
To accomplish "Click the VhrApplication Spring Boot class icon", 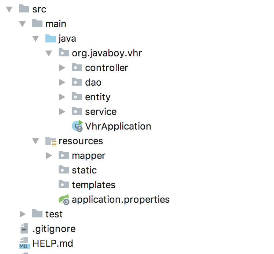I will pos(77,126).
